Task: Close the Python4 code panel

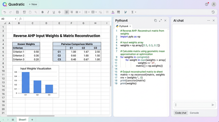Action: [x=166, y=21]
